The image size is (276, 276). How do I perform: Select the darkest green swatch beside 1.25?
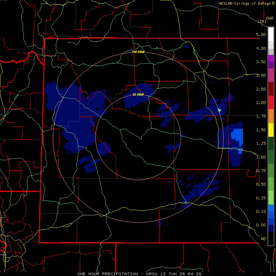[x=271, y=143]
